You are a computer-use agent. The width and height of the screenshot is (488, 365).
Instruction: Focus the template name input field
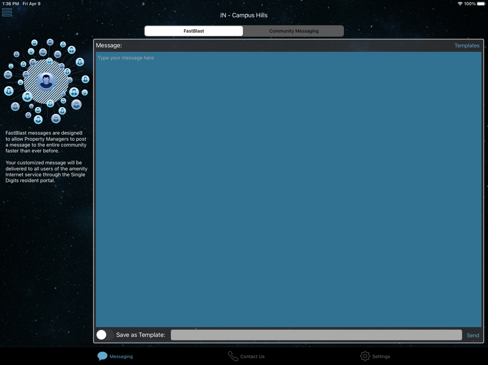coord(316,335)
